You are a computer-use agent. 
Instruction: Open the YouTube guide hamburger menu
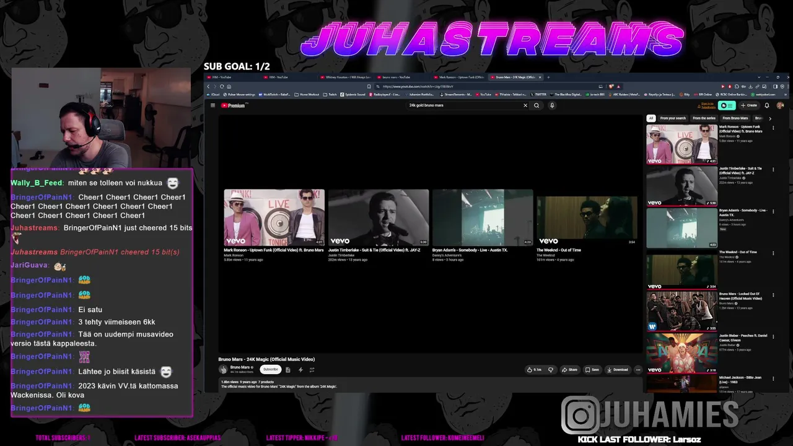point(212,105)
